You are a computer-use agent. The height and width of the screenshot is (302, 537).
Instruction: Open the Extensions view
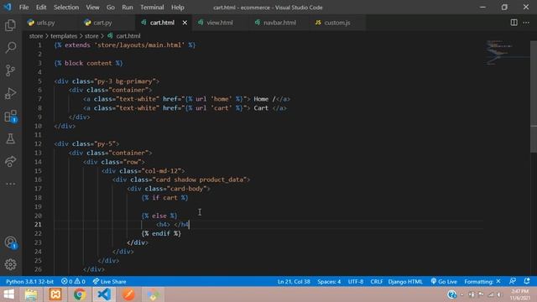(11, 117)
